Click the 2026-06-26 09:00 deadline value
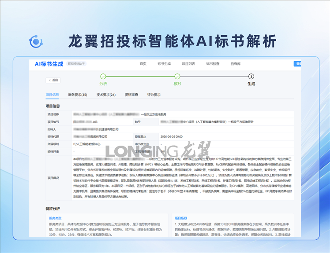 pyautogui.click(x=172, y=137)
